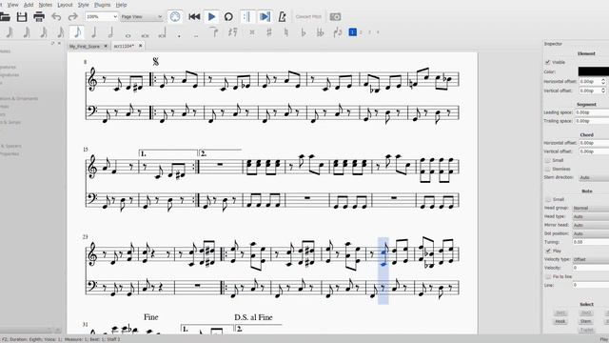The width and height of the screenshot is (609, 343).
Task: Apply flat accidental
Action: point(304,32)
